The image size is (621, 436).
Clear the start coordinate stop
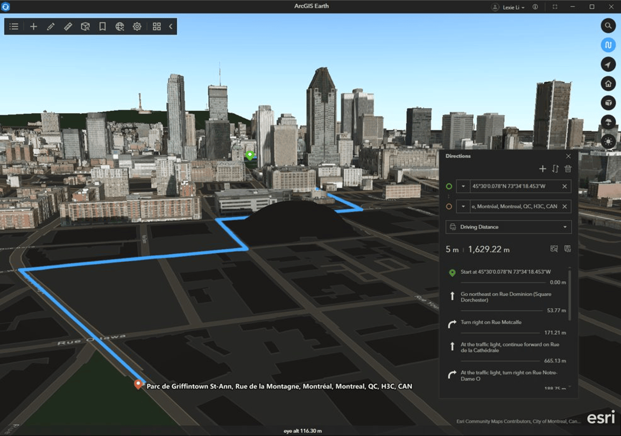tap(564, 187)
